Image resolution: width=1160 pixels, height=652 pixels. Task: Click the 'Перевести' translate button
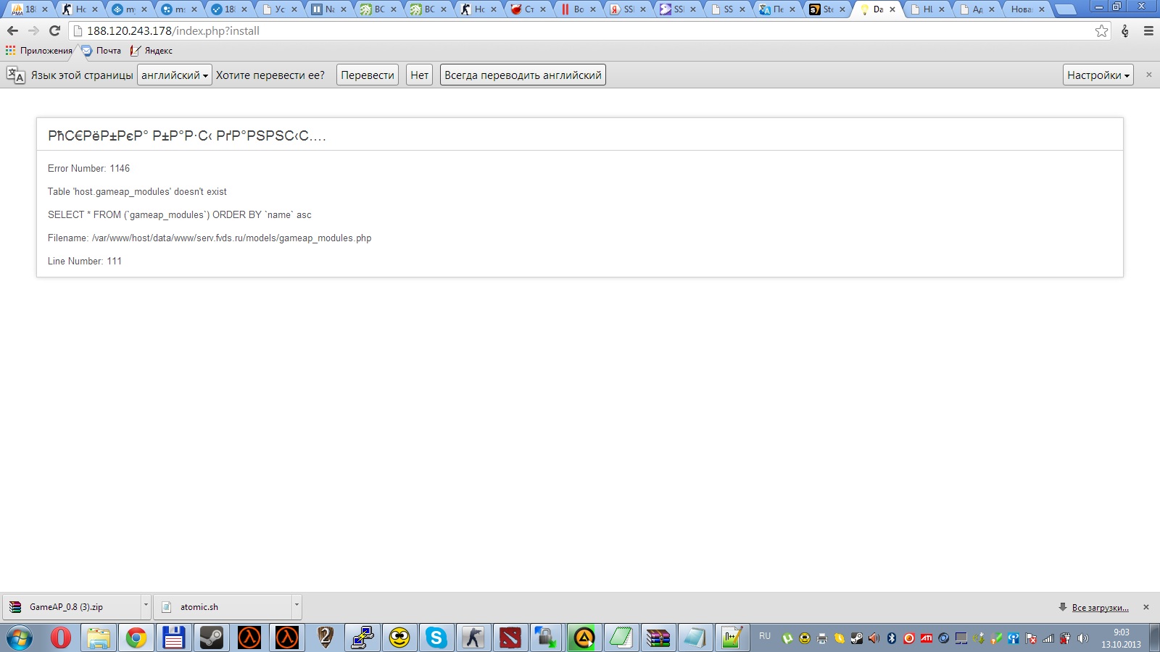(367, 75)
